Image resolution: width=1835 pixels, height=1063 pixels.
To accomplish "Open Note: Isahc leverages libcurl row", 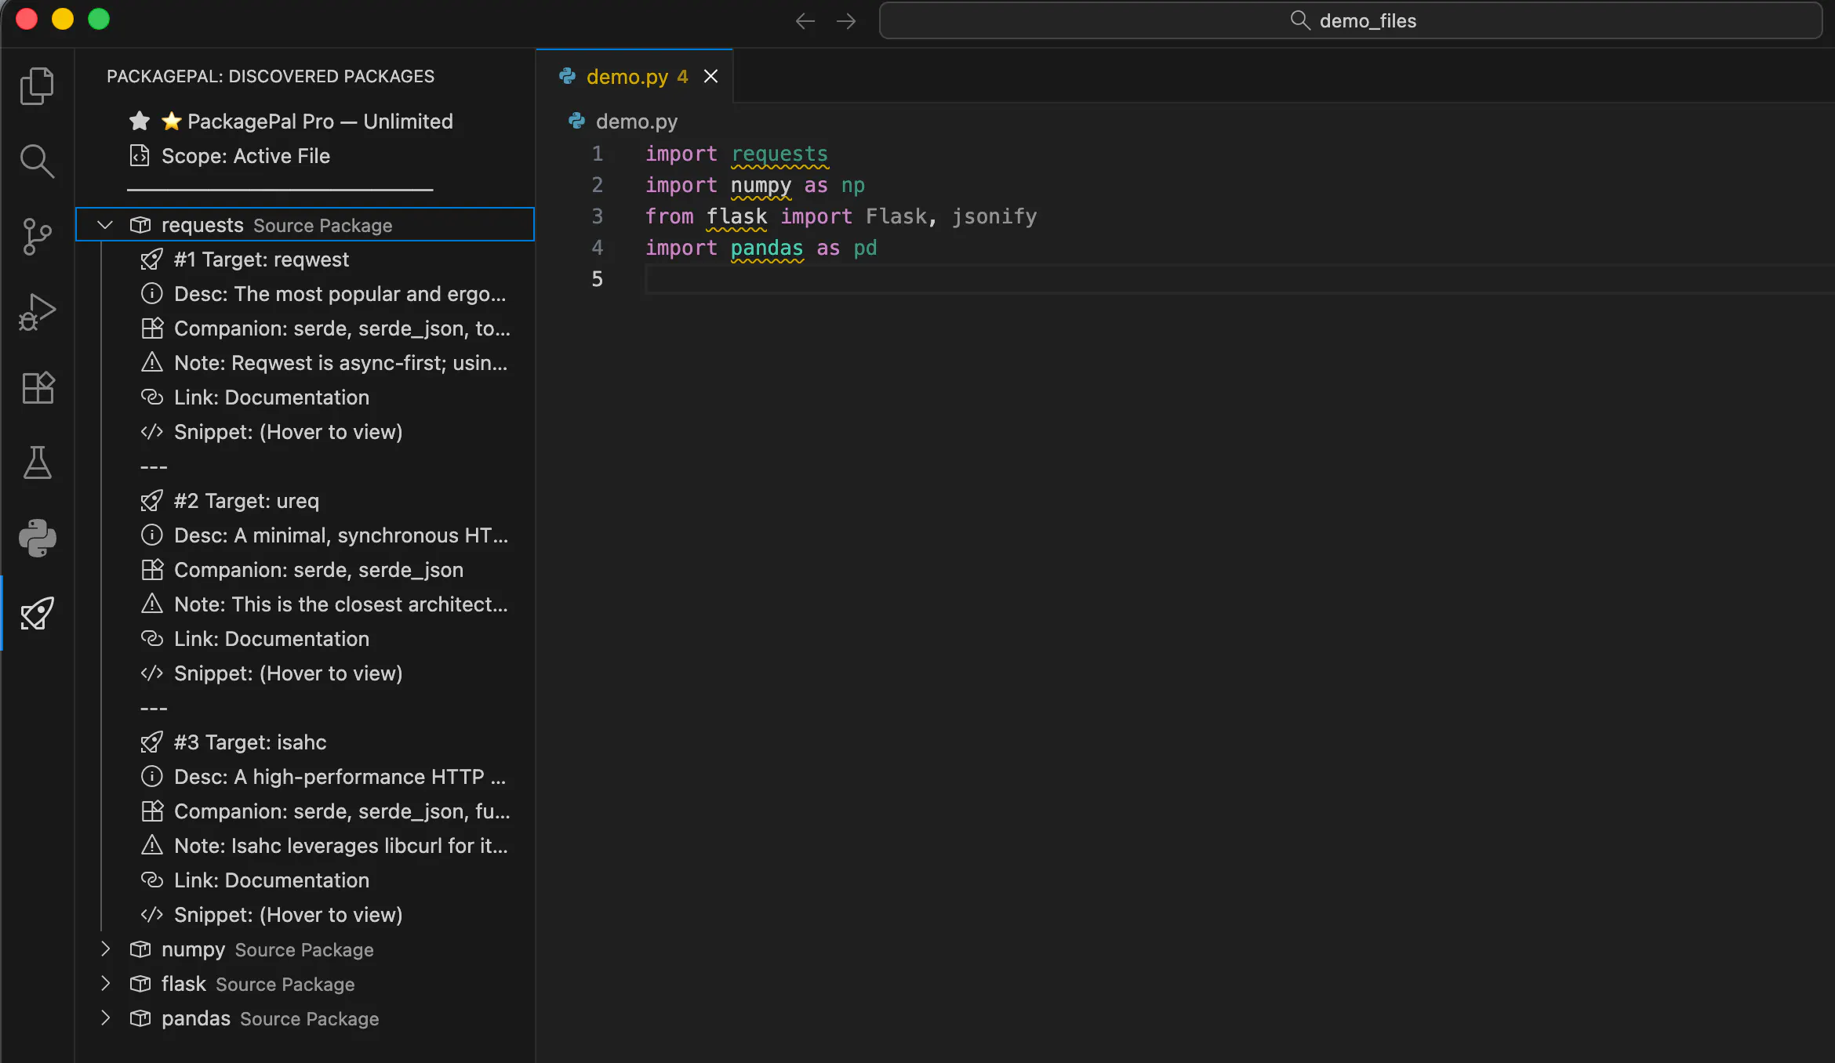I will 306,846.
